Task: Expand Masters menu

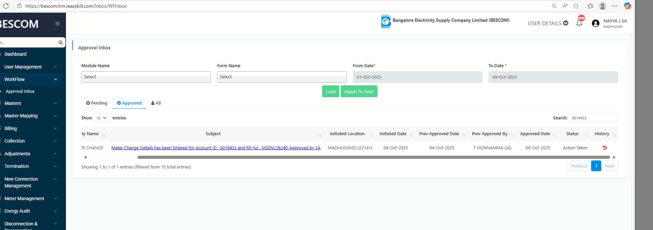Action: 31,103
